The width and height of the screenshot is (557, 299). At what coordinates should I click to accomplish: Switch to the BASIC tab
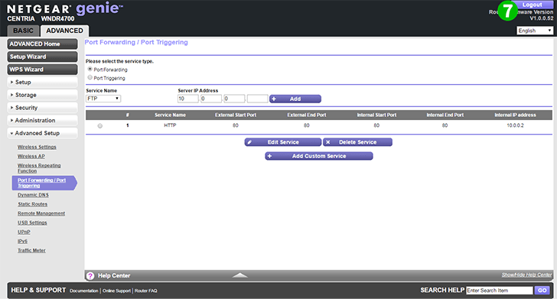click(23, 31)
